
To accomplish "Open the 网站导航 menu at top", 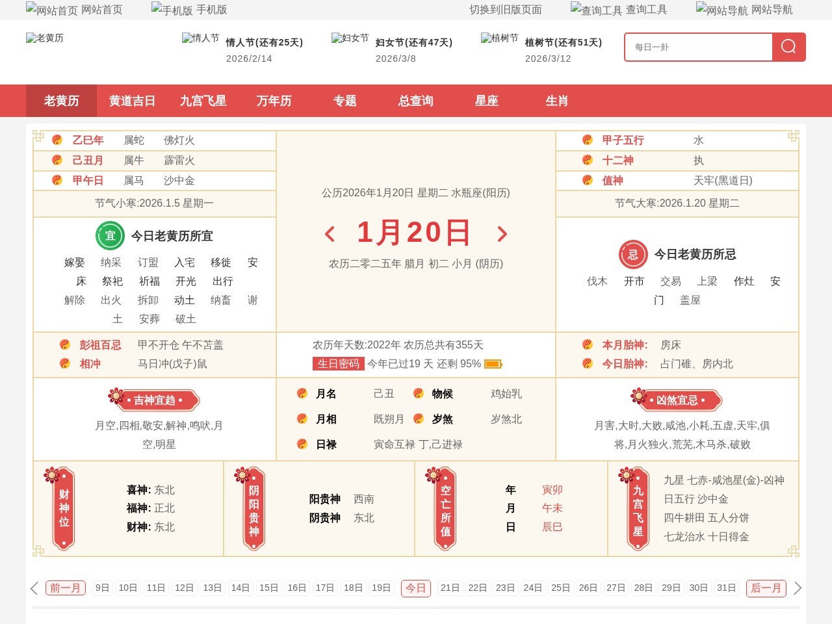I will tap(744, 10).
